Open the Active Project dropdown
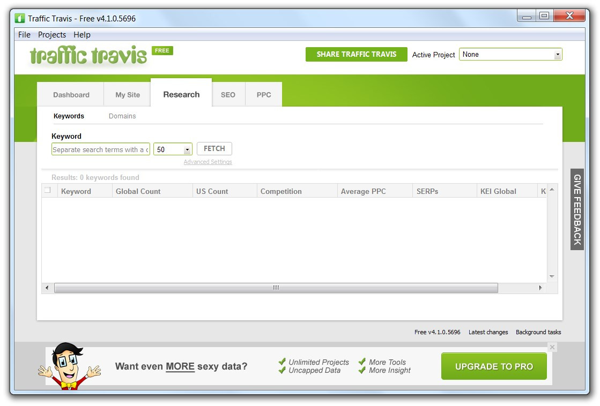 (x=510, y=54)
